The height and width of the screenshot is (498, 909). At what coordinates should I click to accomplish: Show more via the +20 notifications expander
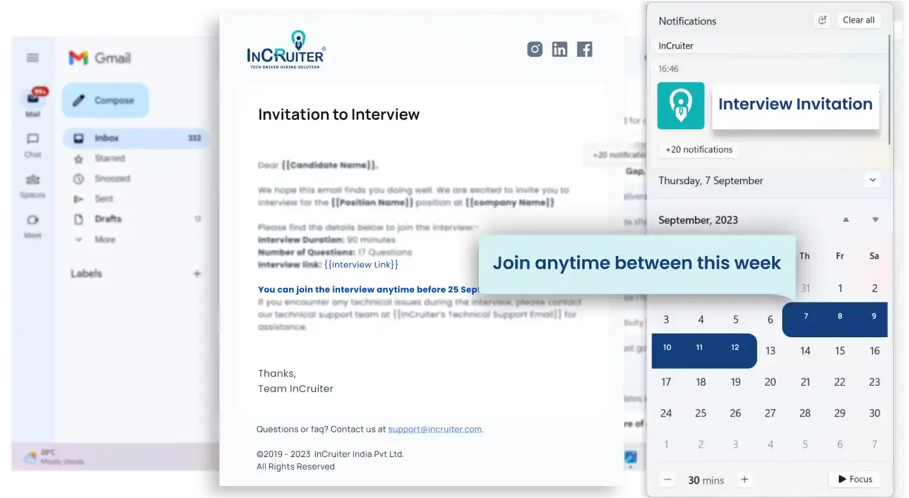click(698, 149)
